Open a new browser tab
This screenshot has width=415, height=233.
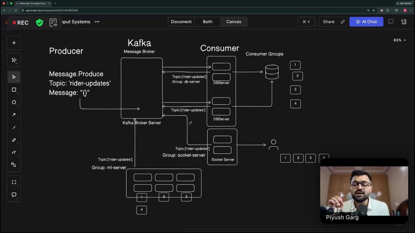coord(55,3)
